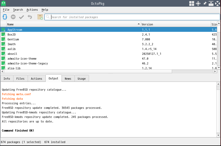This screenshot has width=221, height=146.
Task: Click the magnifier icon in search field
Action: (48, 17)
